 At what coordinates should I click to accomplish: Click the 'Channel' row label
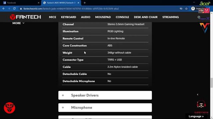tap(68, 24)
